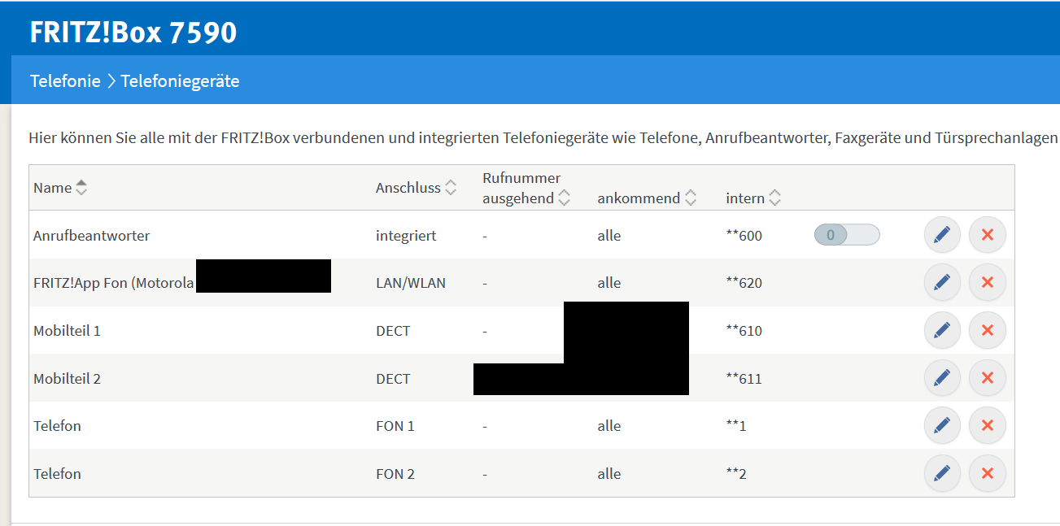Click 'alle' in the FON 1 row
The height and width of the screenshot is (526, 1060).
(609, 426)
